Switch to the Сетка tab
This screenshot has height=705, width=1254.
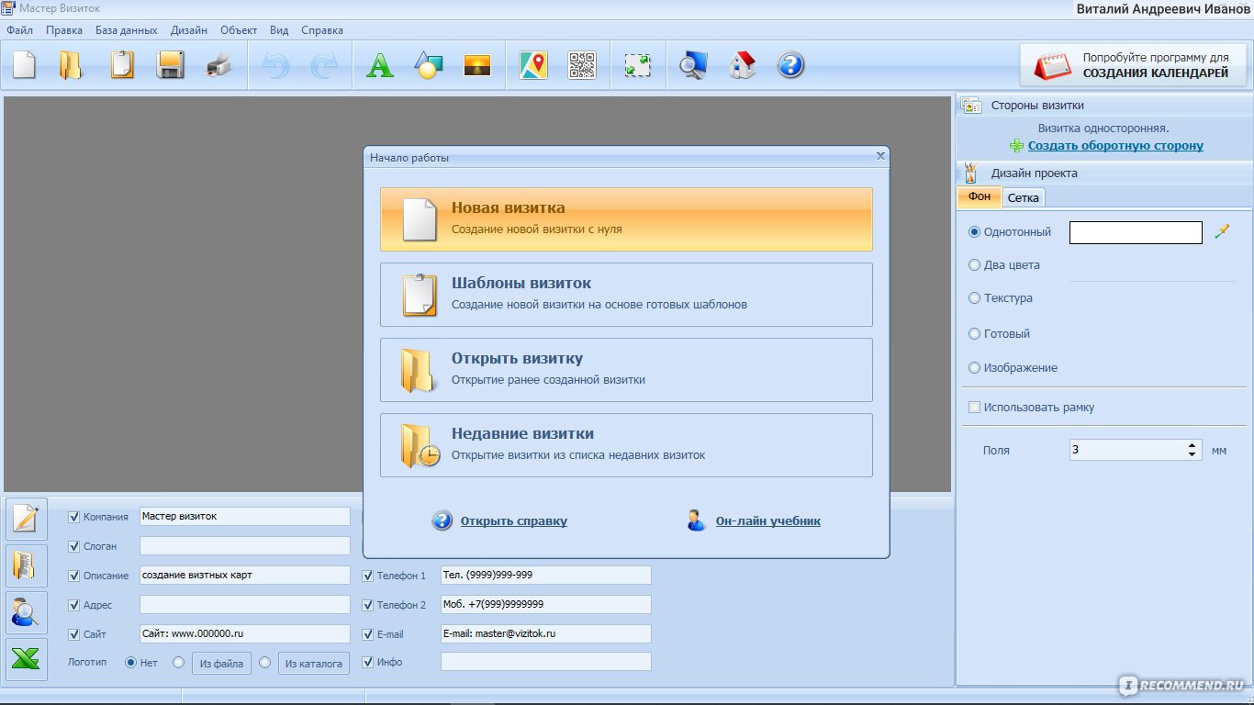1024,197
